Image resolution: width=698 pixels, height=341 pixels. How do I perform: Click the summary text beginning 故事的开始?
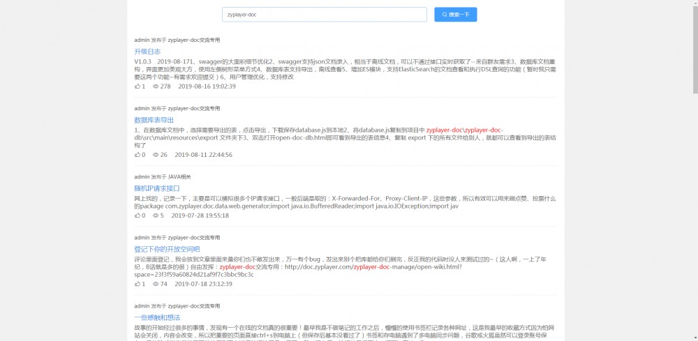[x=346, y=333]
